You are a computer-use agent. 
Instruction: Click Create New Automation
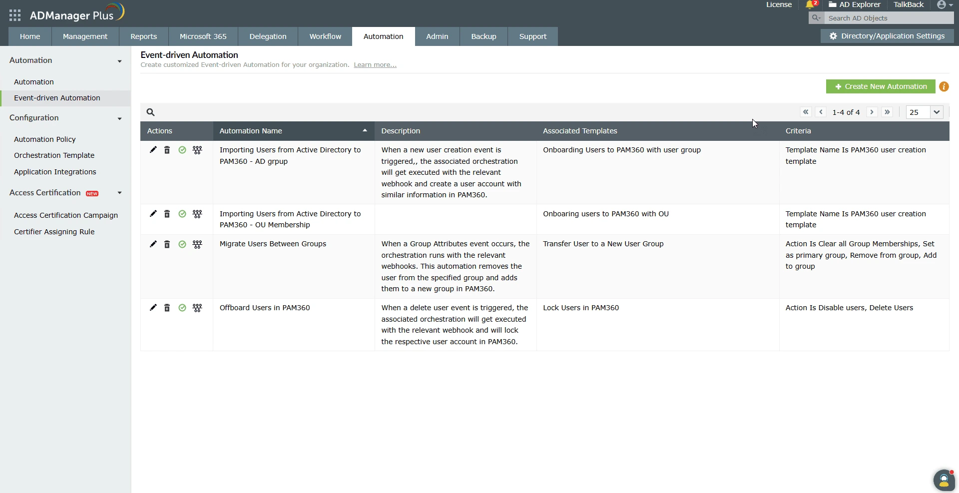coord(880,86)
